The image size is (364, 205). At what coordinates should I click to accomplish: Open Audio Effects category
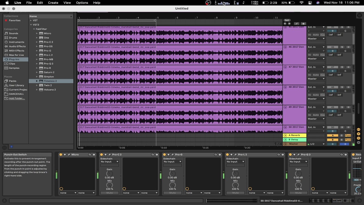(x=17, y=46)
